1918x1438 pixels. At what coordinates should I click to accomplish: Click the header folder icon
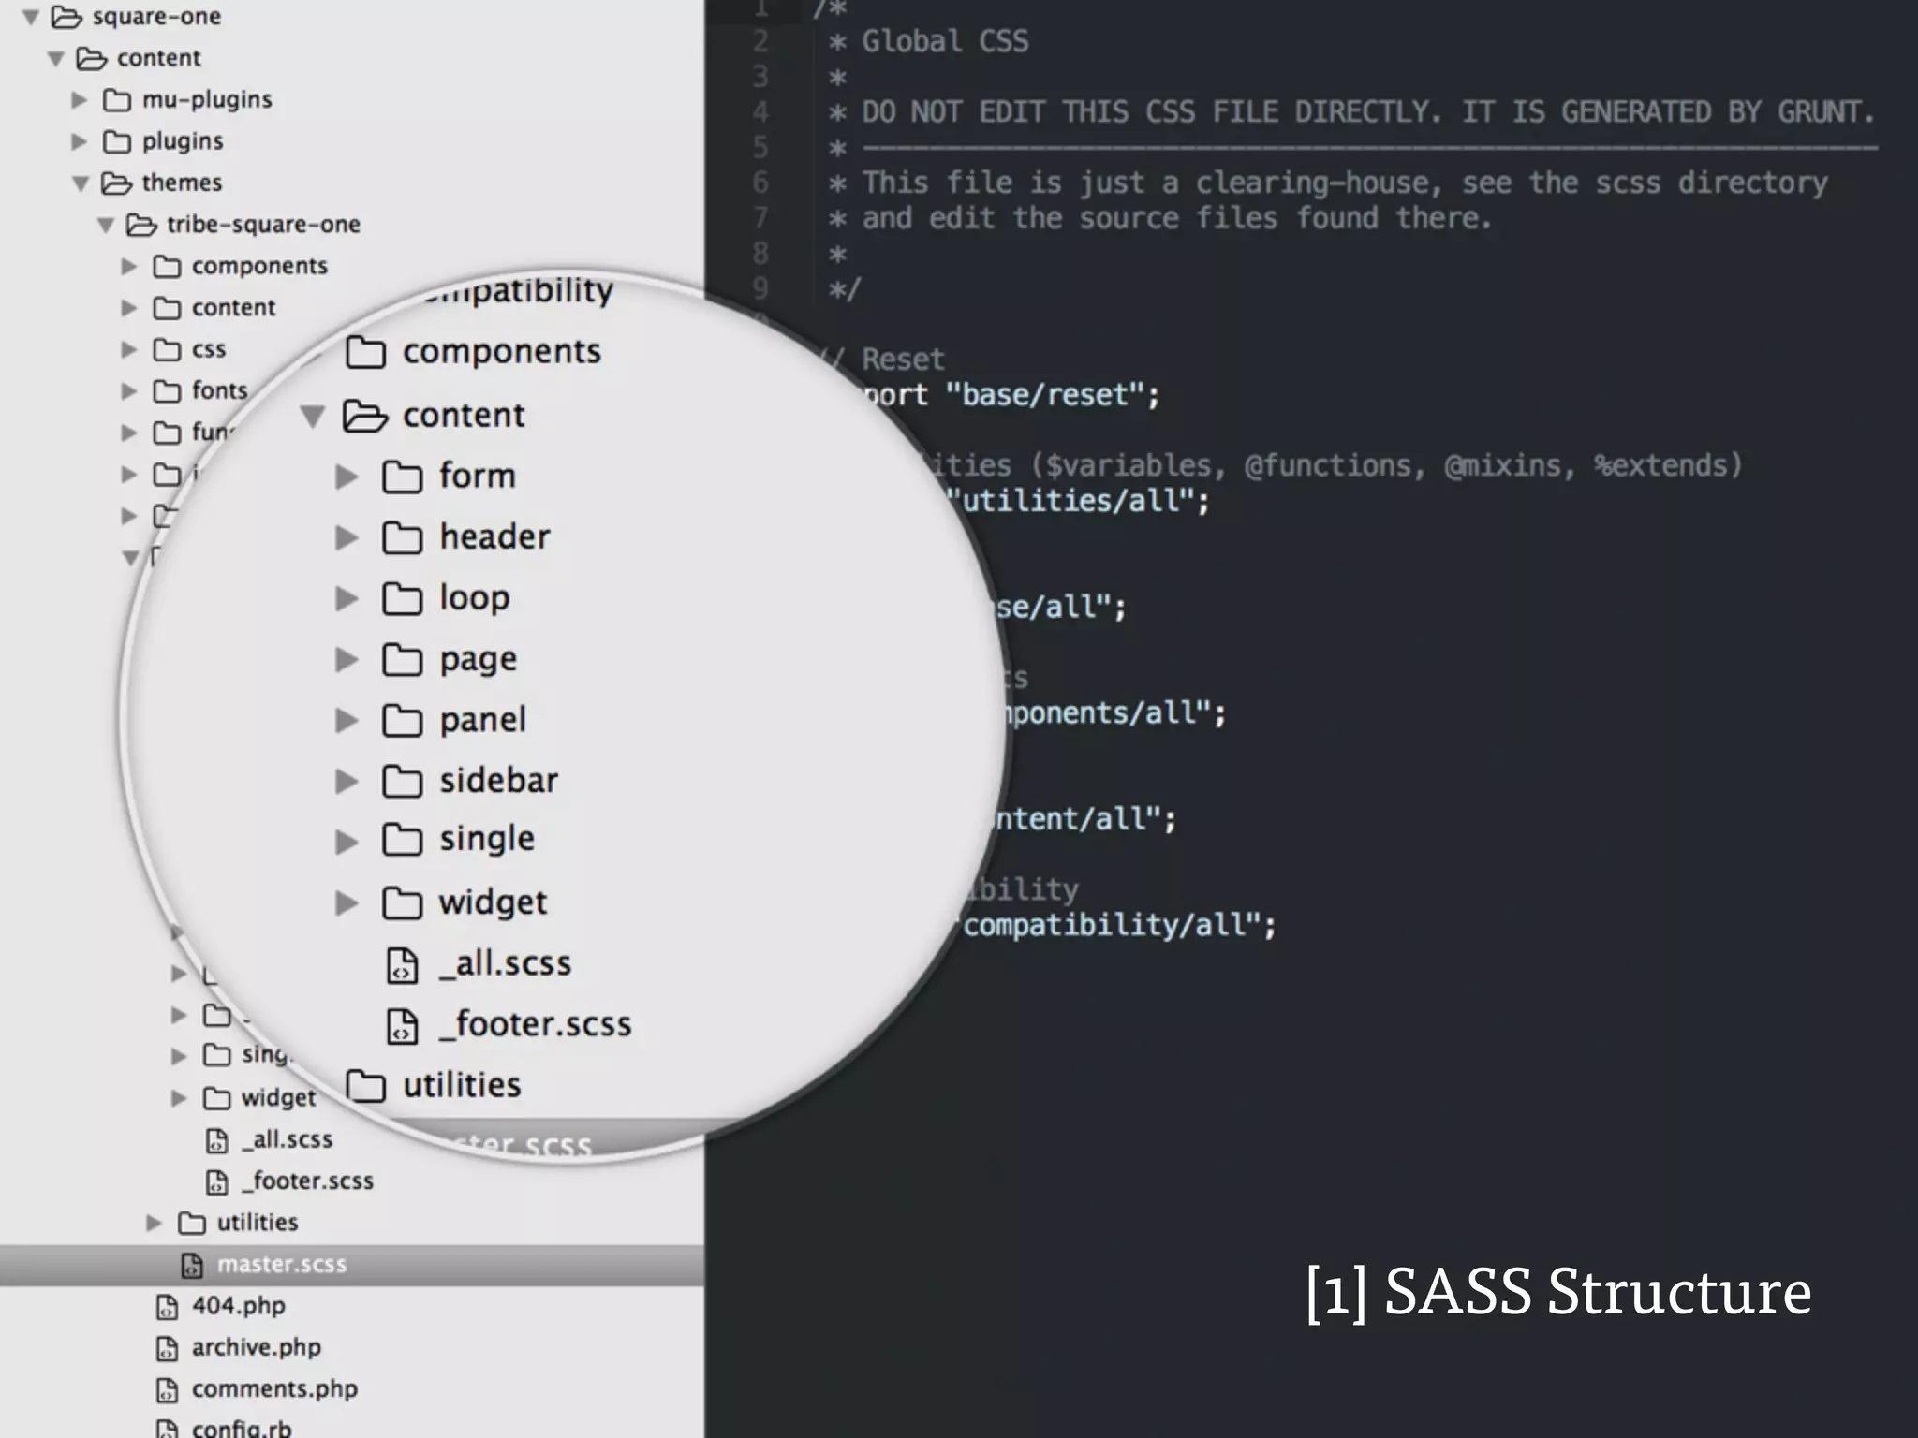(403, 537)
